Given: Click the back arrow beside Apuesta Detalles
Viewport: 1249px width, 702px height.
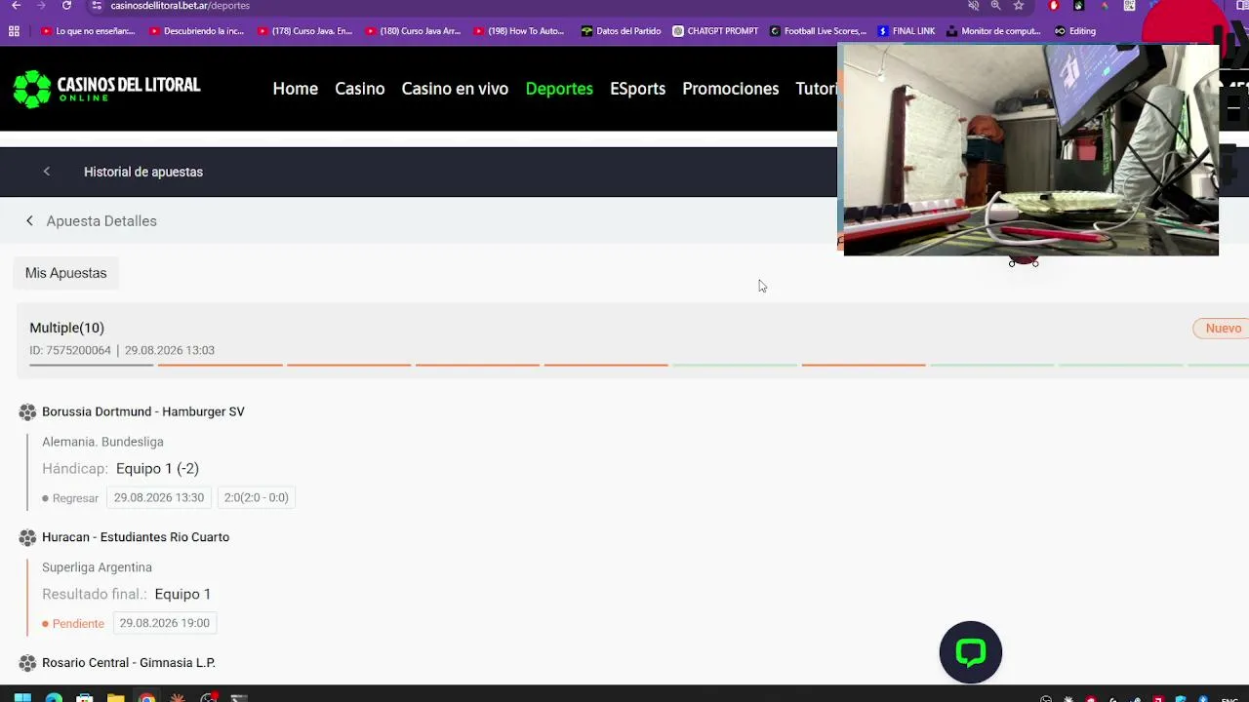Looking at the screenshot, I should tap(29, 221).
